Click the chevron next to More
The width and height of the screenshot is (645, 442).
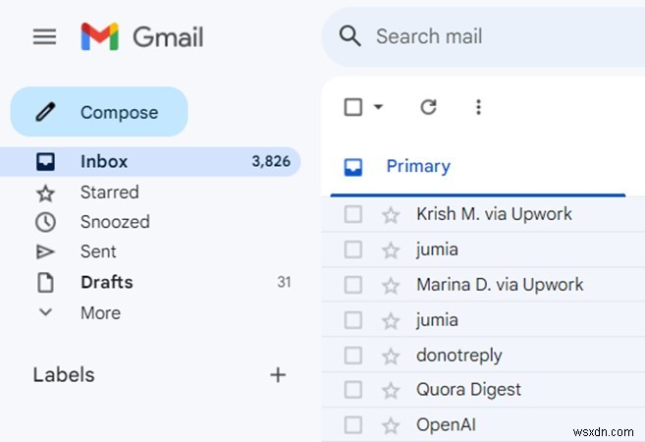coord(45,312)
